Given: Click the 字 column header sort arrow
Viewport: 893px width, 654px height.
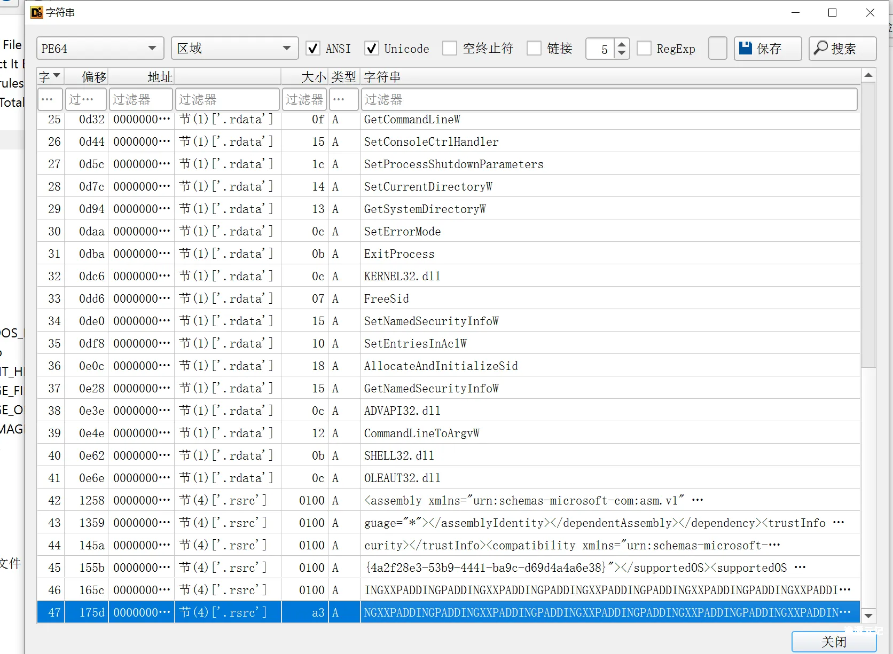Looking at the screenshot, I should (56, 76).
